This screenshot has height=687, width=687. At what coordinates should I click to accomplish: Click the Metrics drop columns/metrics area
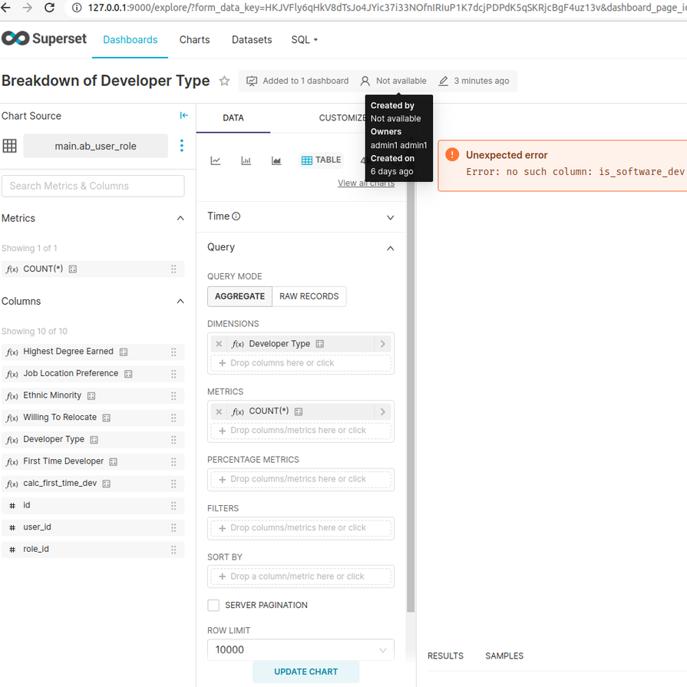click(x=301, y=431)
